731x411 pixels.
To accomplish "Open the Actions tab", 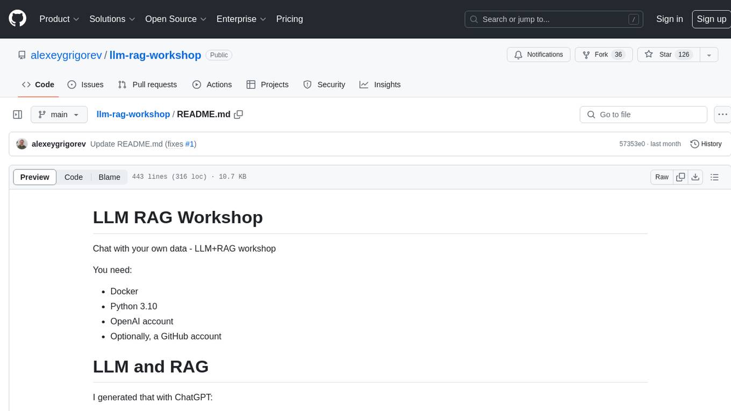I will [212, 84].
